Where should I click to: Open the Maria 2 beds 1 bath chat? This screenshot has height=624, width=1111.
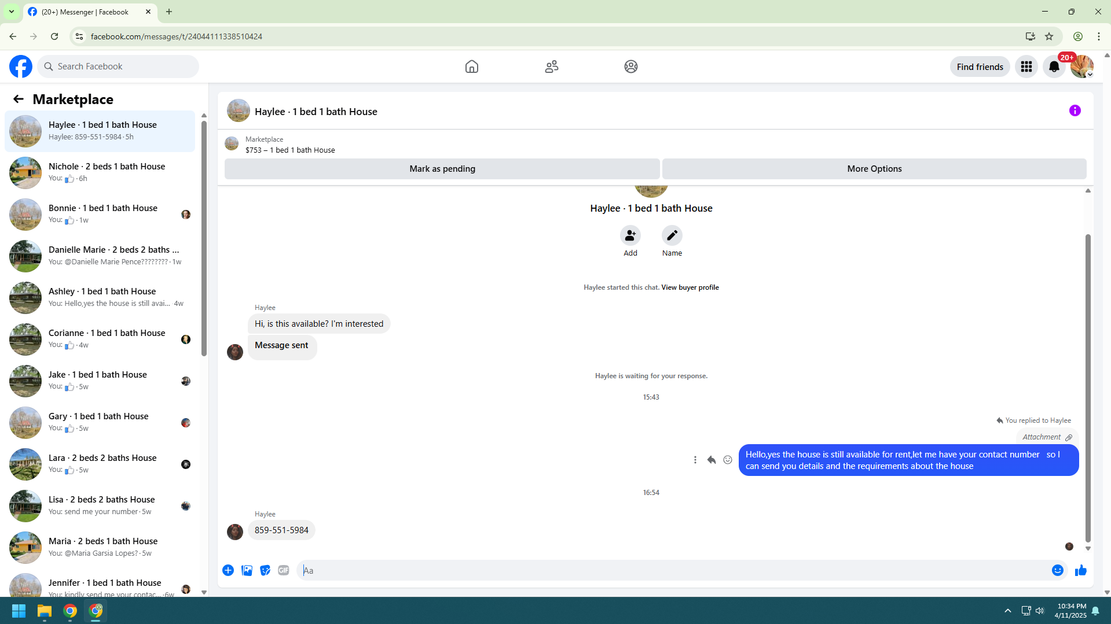click(100, 548)
